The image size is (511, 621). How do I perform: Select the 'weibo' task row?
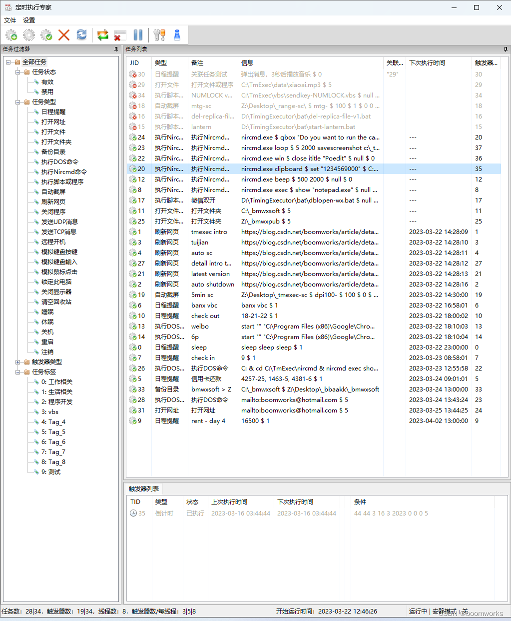click(x=314, y=326)
